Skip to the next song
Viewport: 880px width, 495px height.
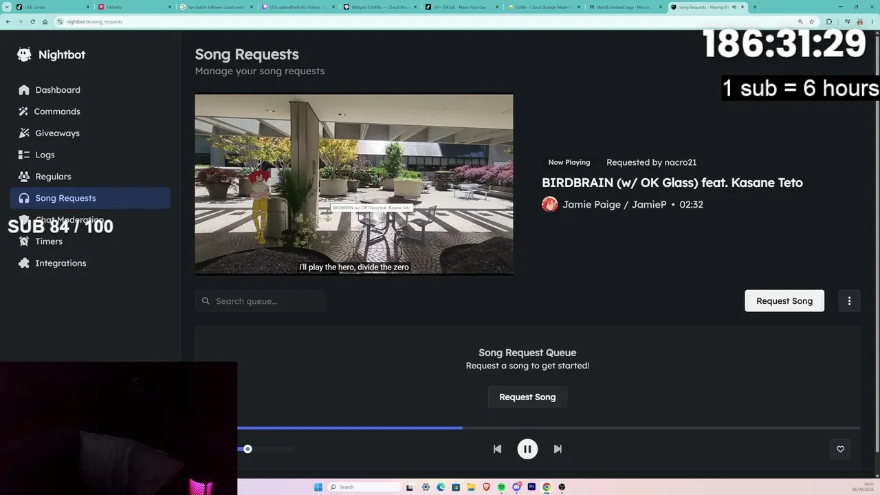coord(558,449)
